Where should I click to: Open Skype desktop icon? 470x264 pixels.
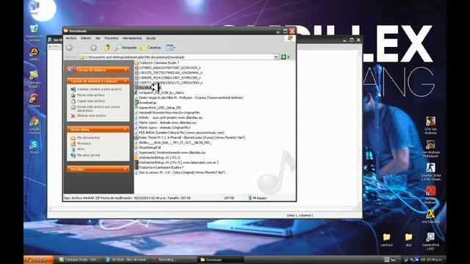pos(35,147)
